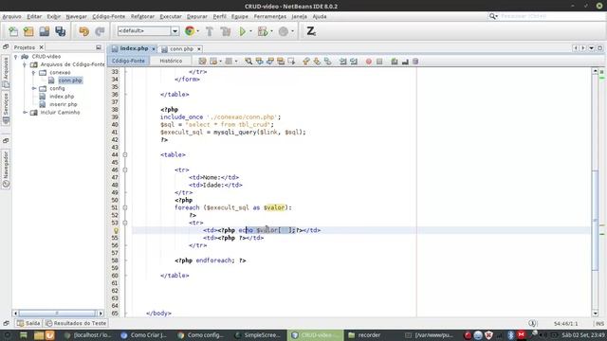Open the recorder folder taskbar item
Screen dimensions: 607x341
[x=364, y=335]
